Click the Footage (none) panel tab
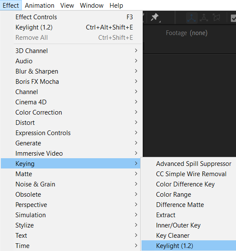The image size is (236, 251). pyautogui.click(x=186, y=33)
